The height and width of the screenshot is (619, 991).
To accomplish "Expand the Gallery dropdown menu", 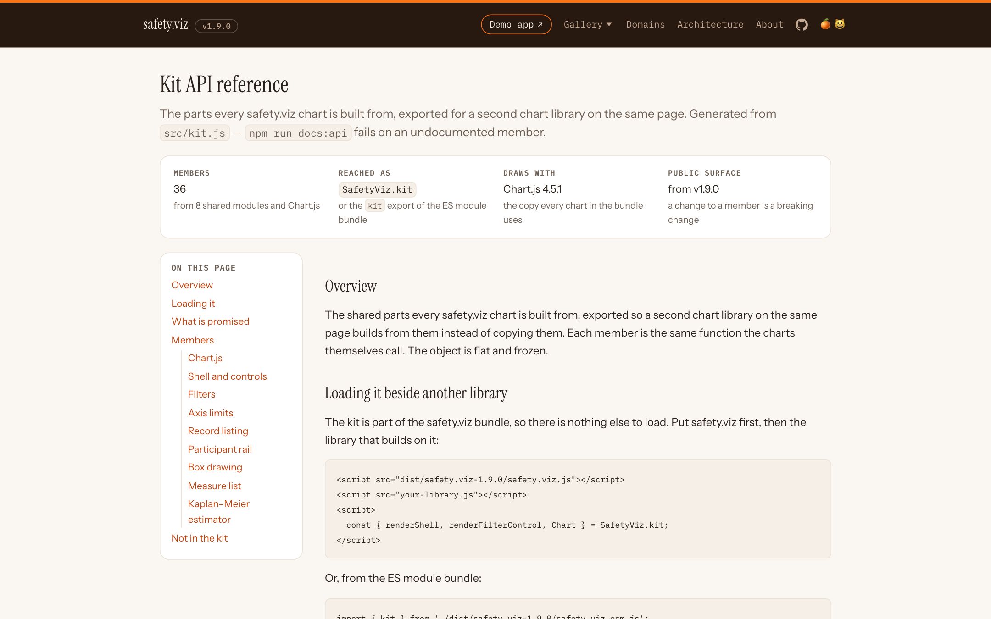I will (588, 25).
